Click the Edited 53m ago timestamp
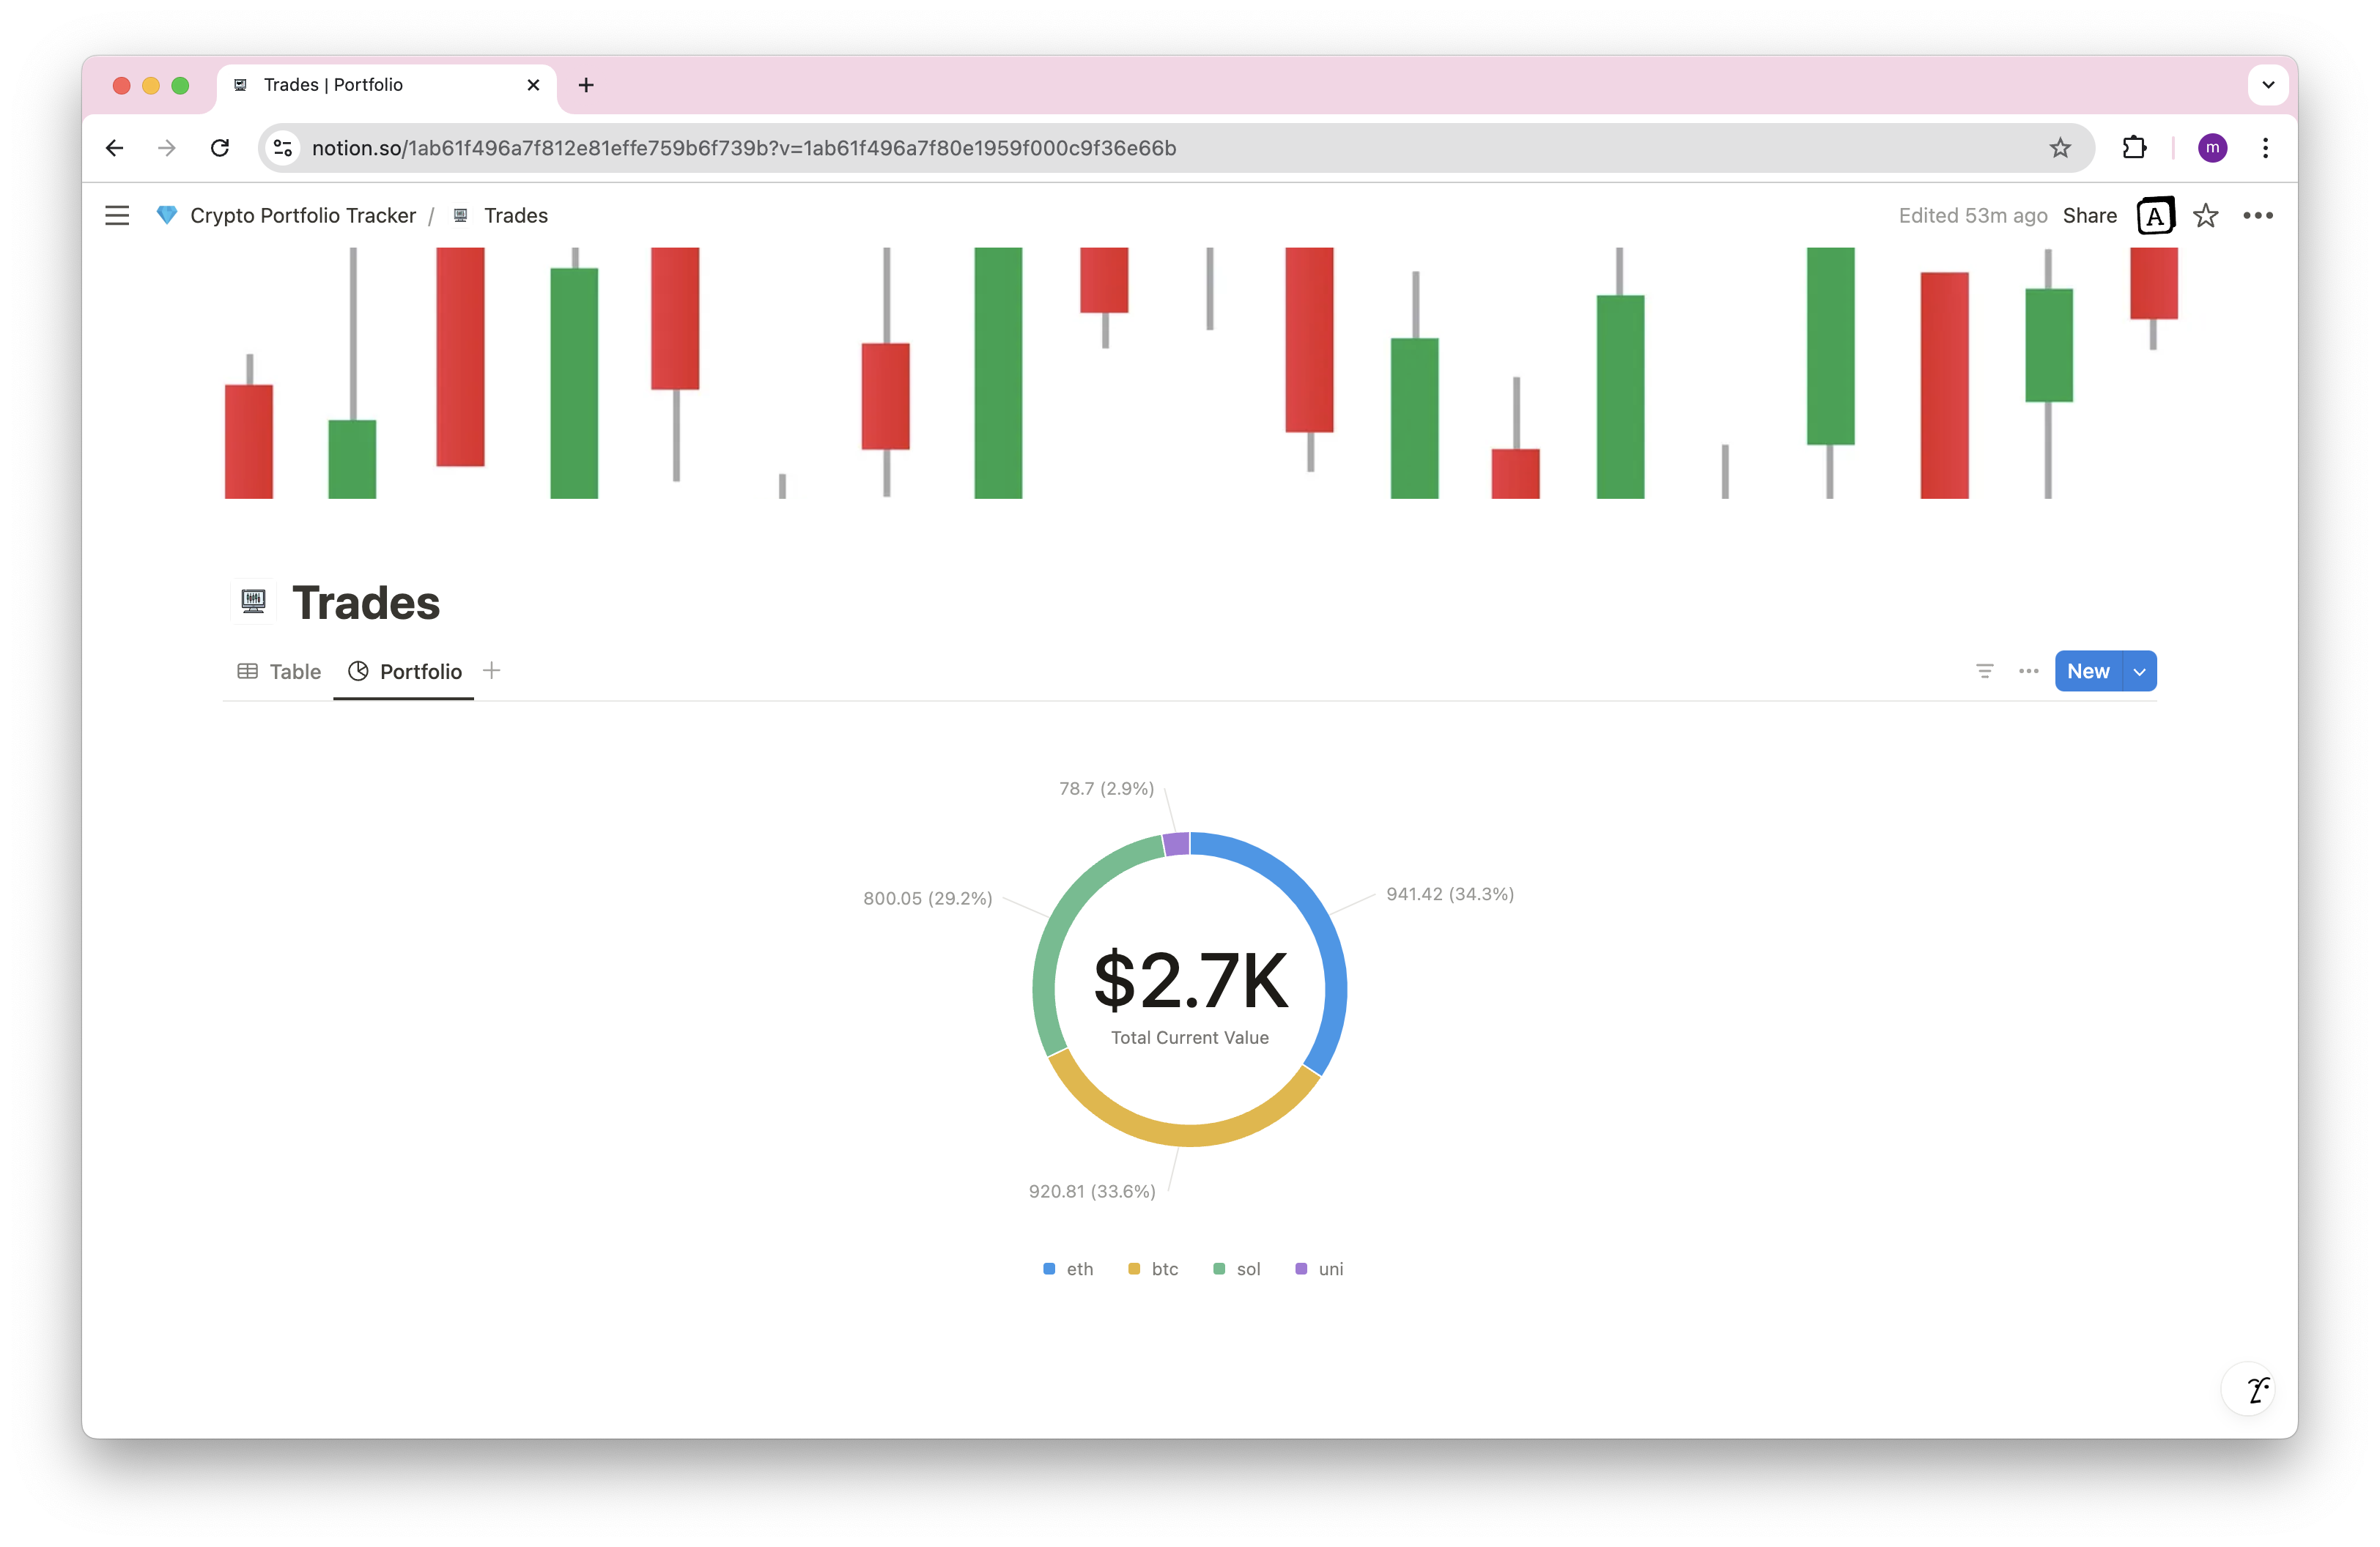Viewport: 2380px width, 1547px height. coord(1972,216)
